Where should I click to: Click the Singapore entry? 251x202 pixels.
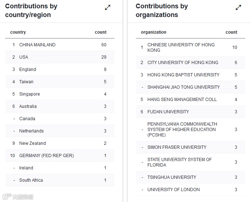(29, 94)
